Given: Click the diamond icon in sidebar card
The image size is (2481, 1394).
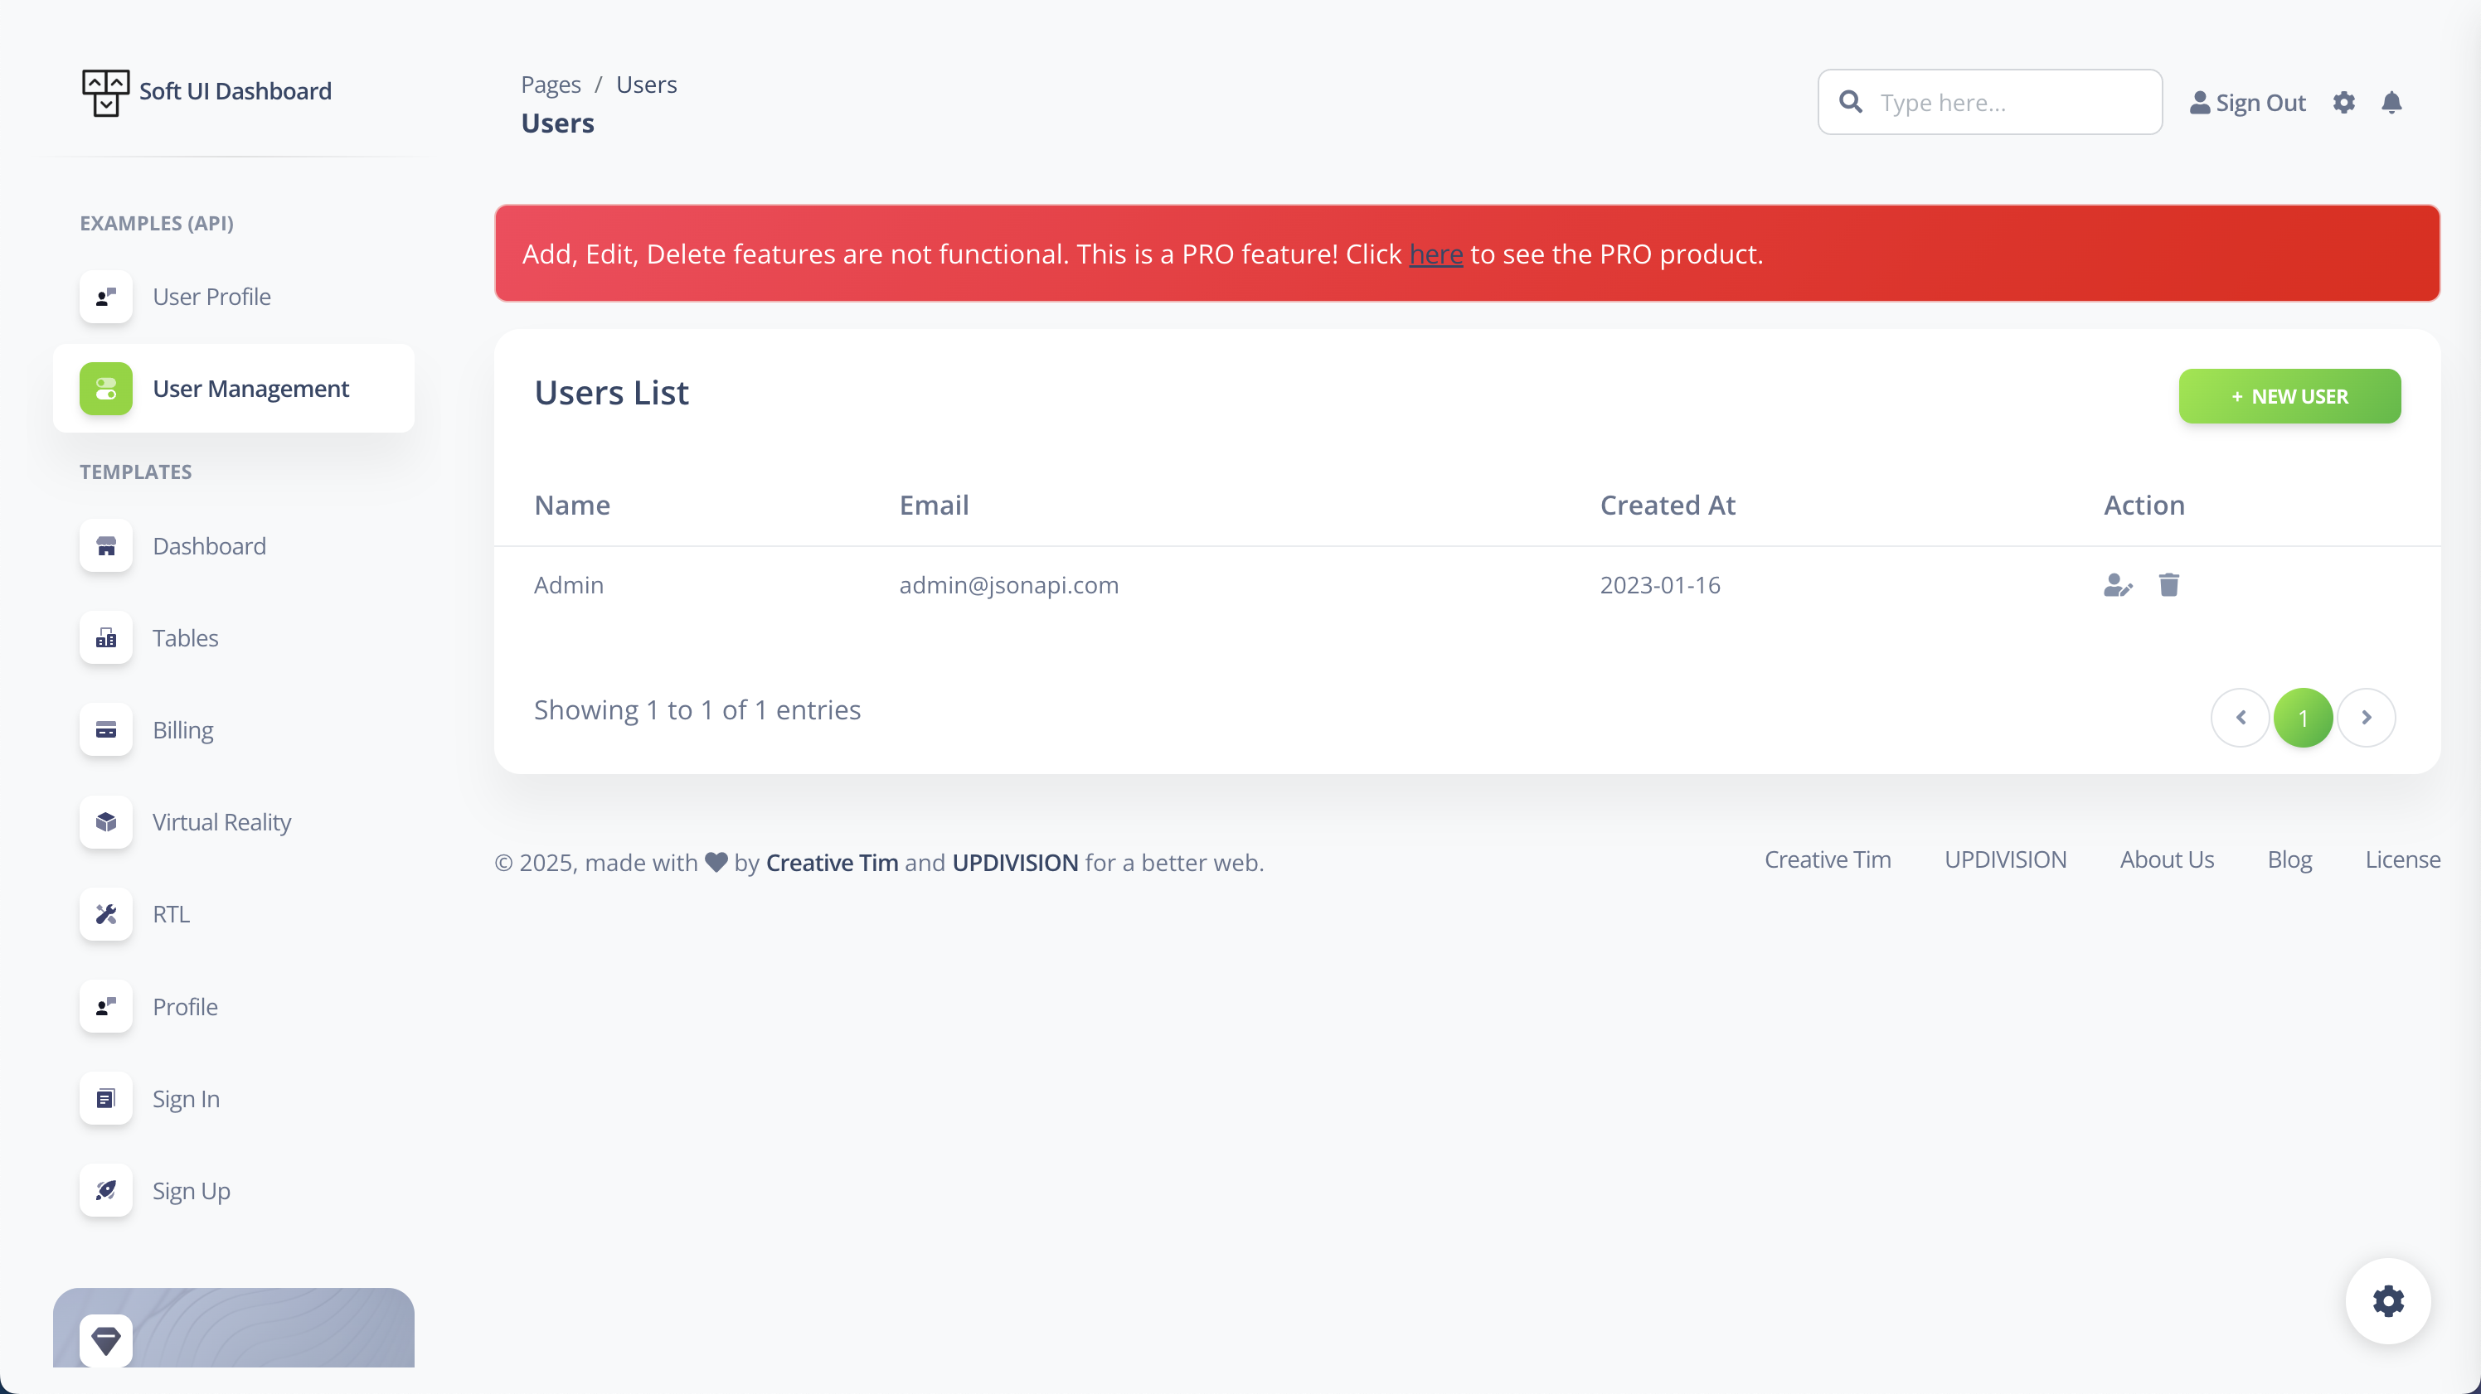Looking at the screenshot, I should (x=106, y=1339).
